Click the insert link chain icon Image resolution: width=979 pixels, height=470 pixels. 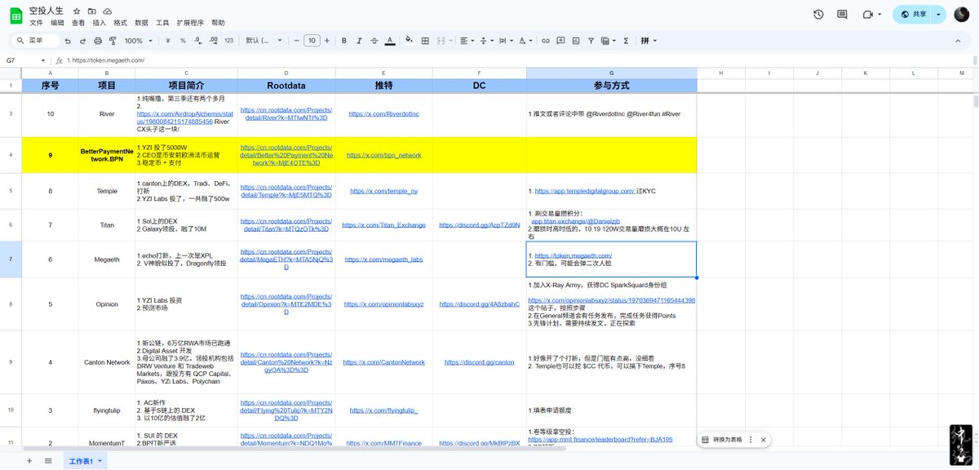[x=546, y=40]
